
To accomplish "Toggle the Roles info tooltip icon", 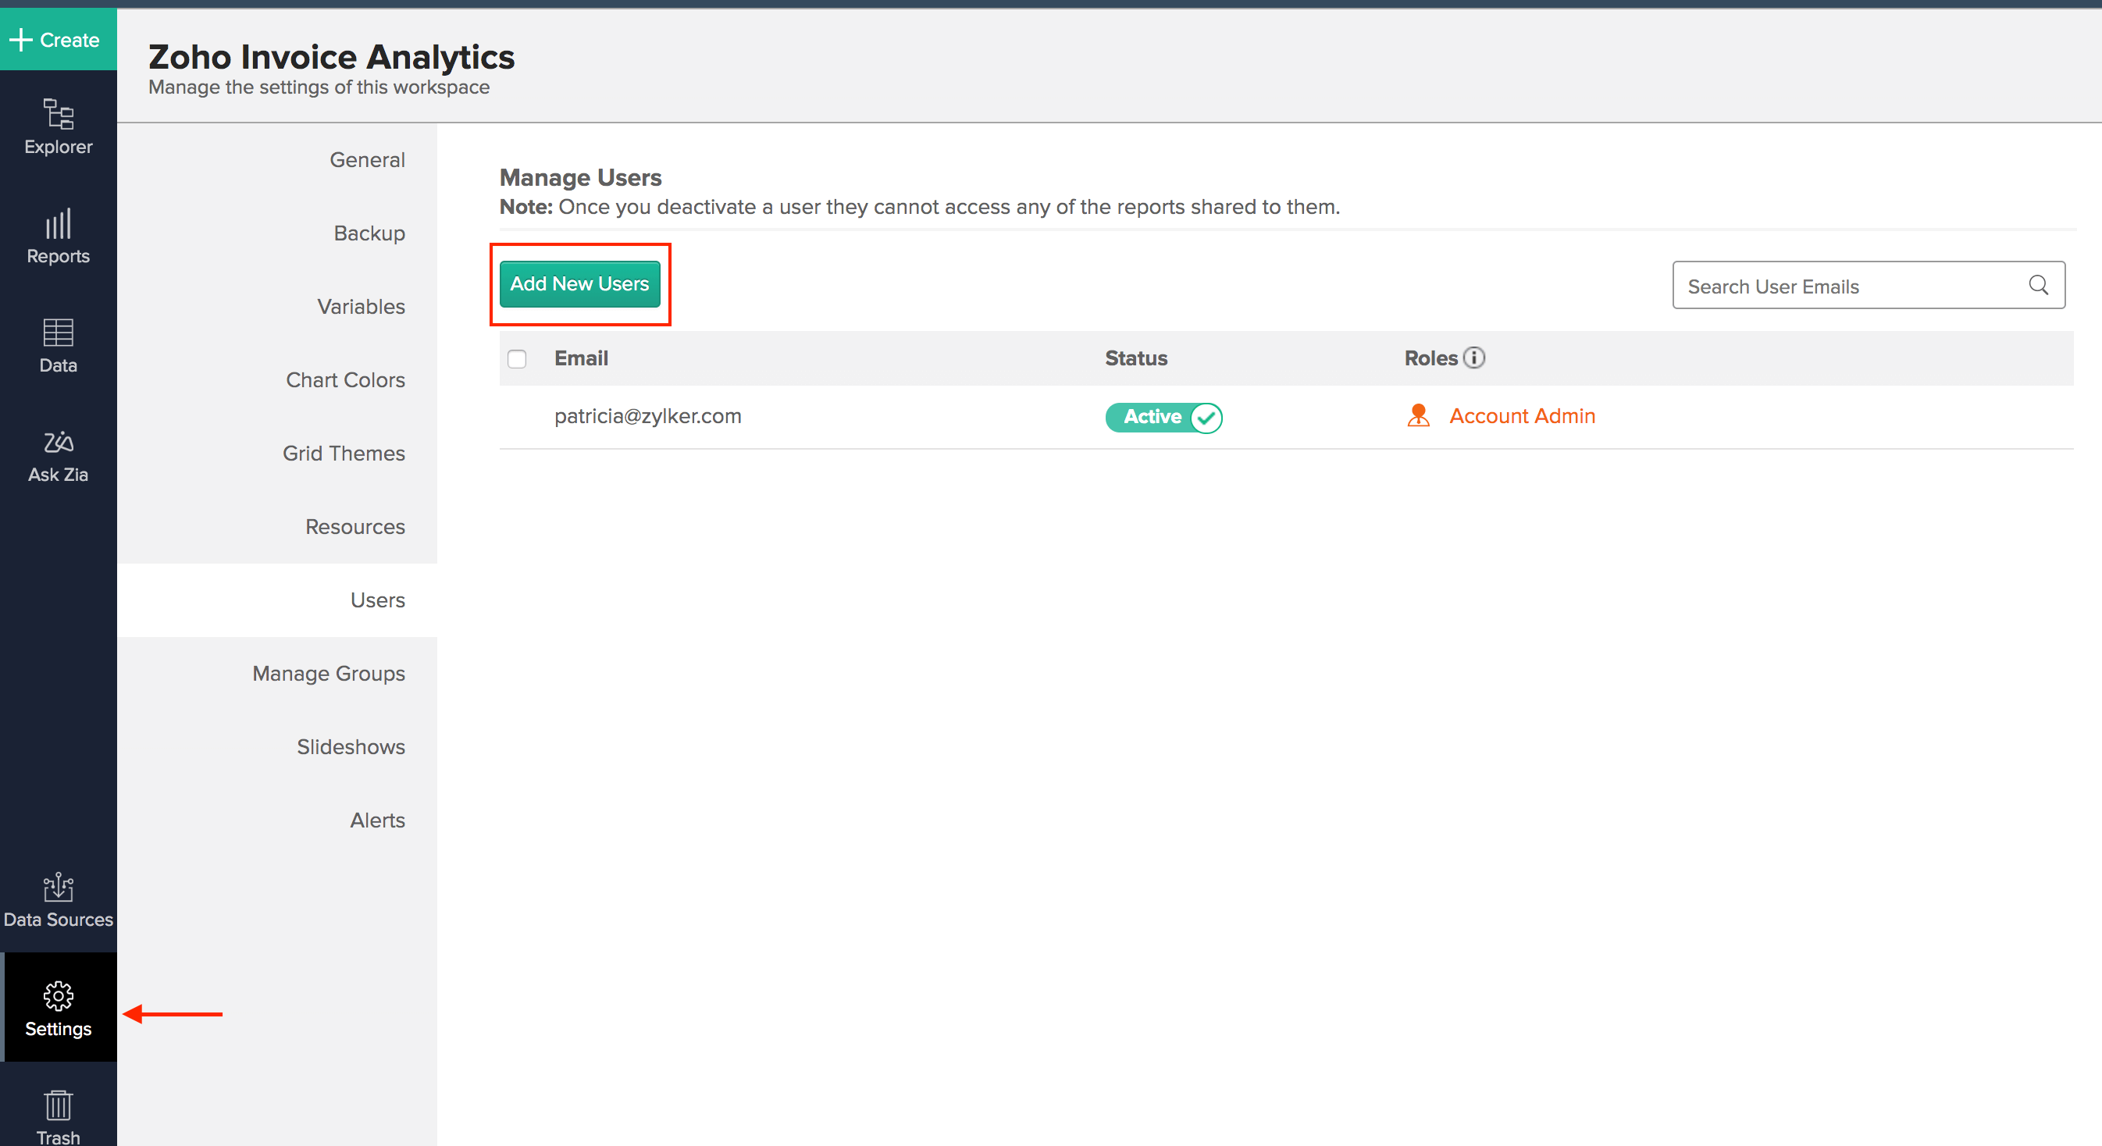I will [x=1475, y=357].
